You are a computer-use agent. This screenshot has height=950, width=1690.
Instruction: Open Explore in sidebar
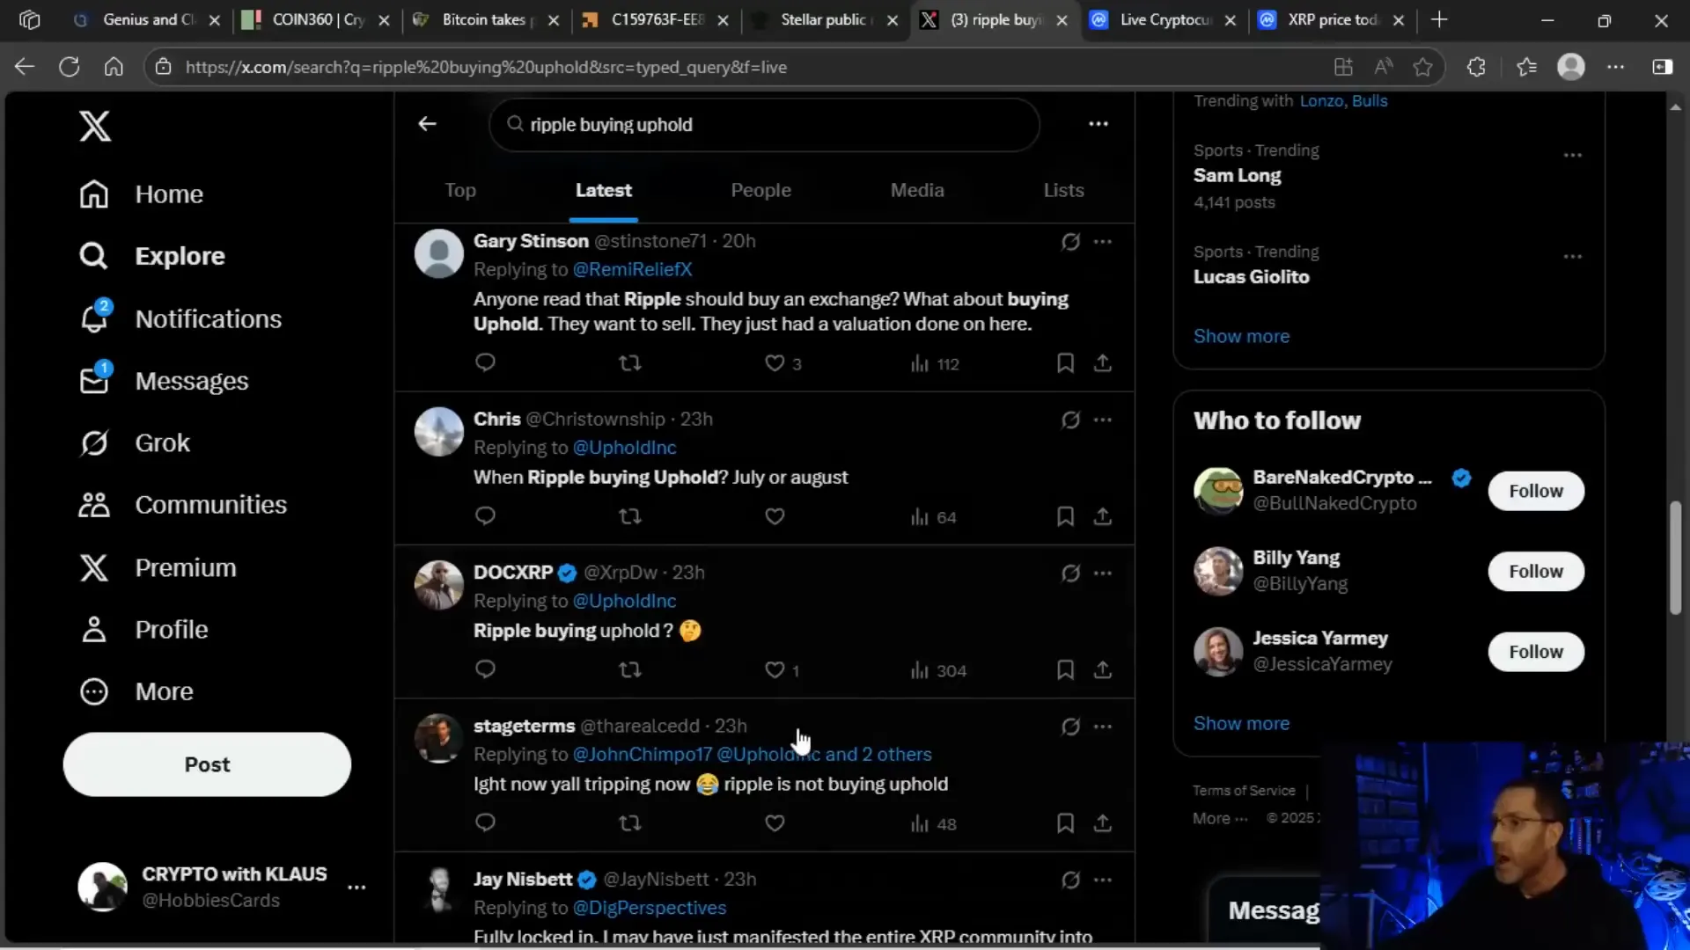pyautogui.click(x=152, y=256)
